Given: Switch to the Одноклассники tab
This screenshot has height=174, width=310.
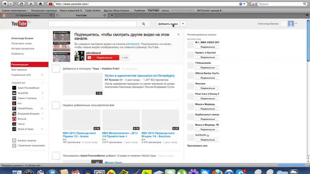Looking at the screenshot, I should pos(28,15).
